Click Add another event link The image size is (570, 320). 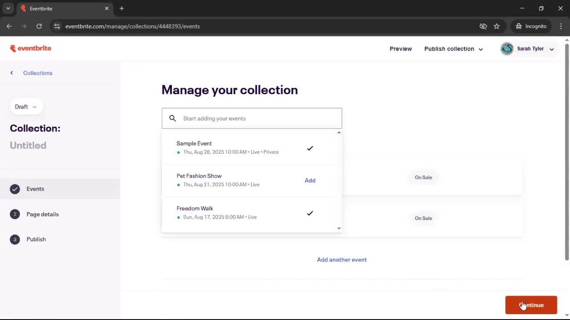[342, 260]
